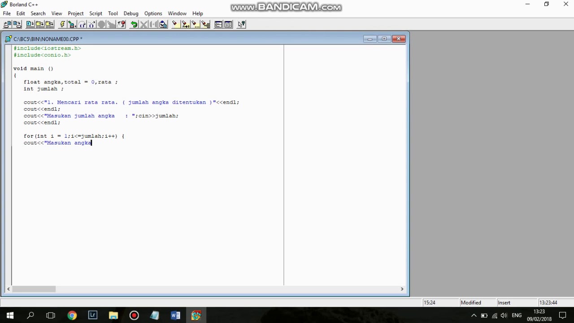Click the toggle breakpoint stop-sign icon
This screenshot has height=323, width=574.
(x=101, y=24)
